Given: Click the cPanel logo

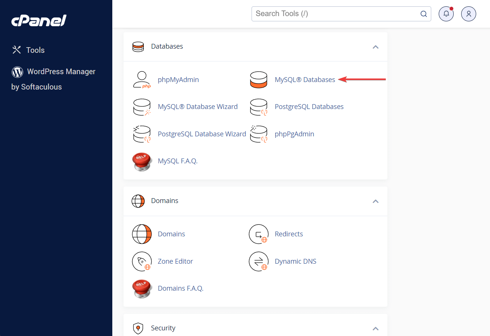Looking at the screenshot, I should [x=39, y=21].
